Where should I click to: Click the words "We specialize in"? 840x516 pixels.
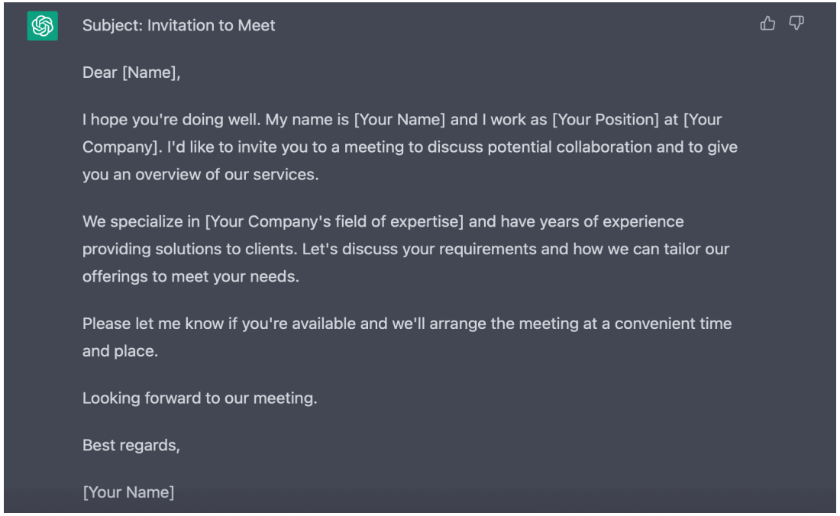(x=141, y=222)
